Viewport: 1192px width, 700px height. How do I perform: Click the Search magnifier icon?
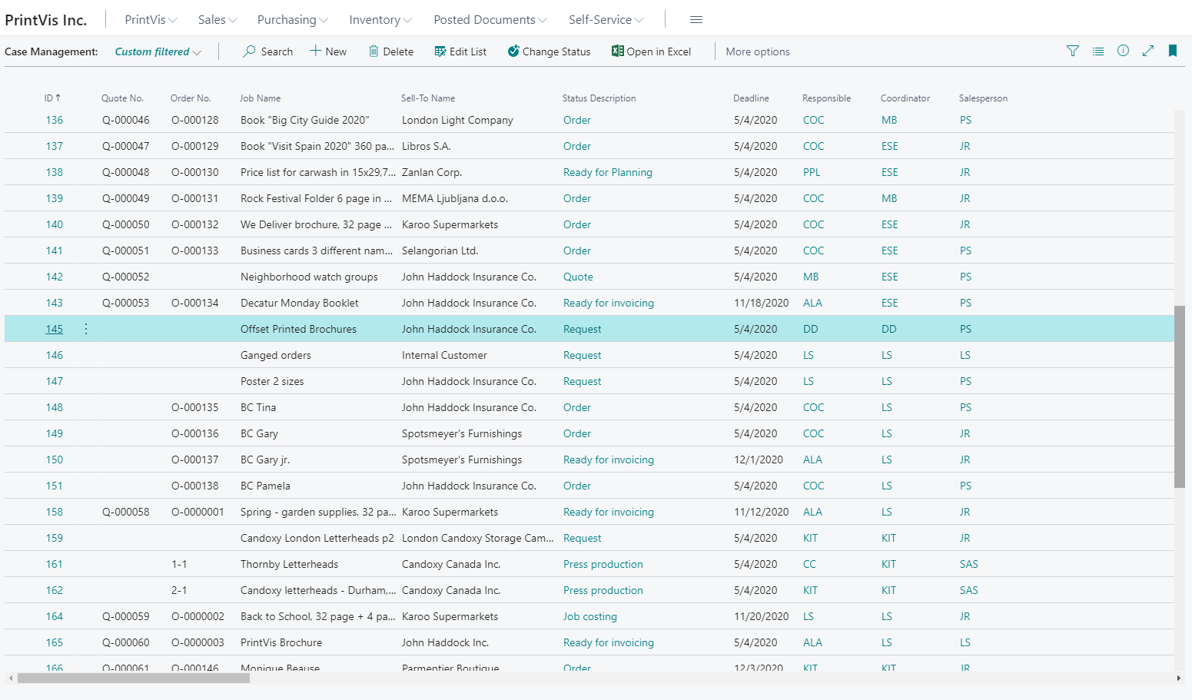249,51
